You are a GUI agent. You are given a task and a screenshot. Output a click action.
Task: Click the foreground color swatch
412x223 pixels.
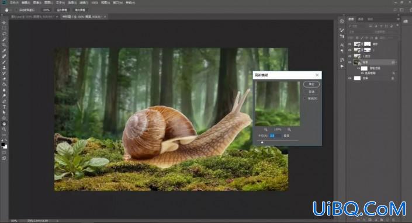pyautogui.click(x=3, y=144)
